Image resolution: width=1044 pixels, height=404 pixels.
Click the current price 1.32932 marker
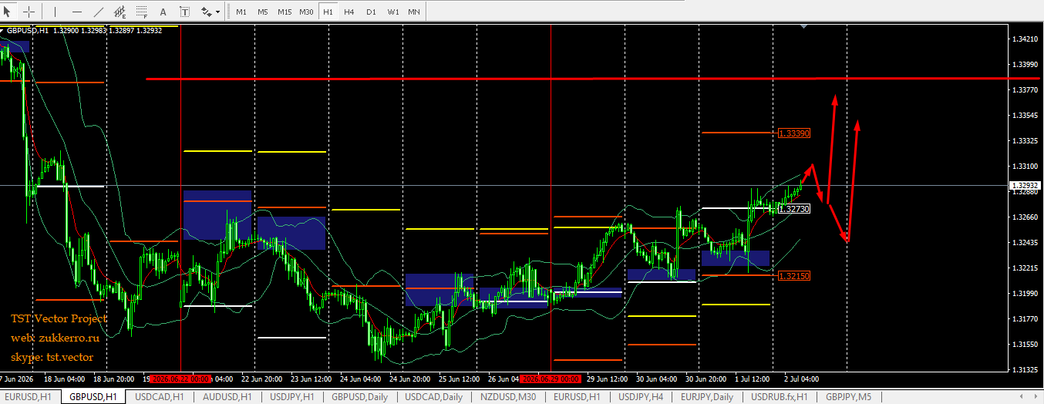pyautogui.click(x=1024, y=185)
